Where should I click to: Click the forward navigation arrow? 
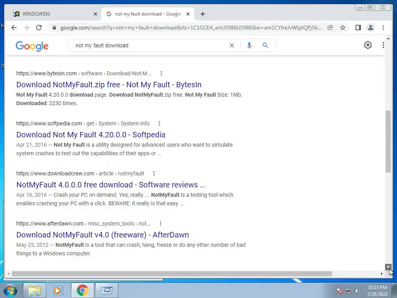pyautogui.click(x=26, y=28)
